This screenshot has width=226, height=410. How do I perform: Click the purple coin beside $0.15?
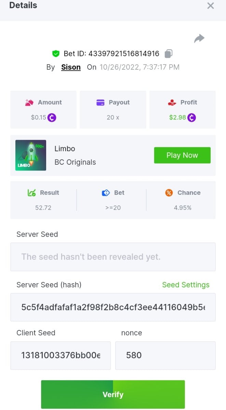pyautogui.click(x=52, y=118)
